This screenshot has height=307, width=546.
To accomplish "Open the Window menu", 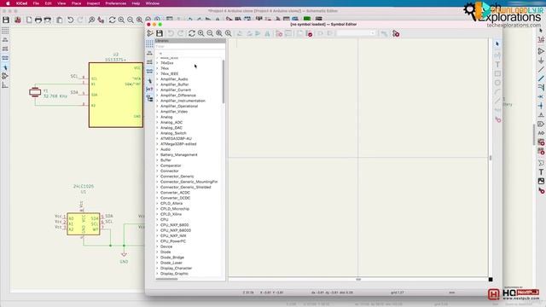I will (x=152, y=3).
